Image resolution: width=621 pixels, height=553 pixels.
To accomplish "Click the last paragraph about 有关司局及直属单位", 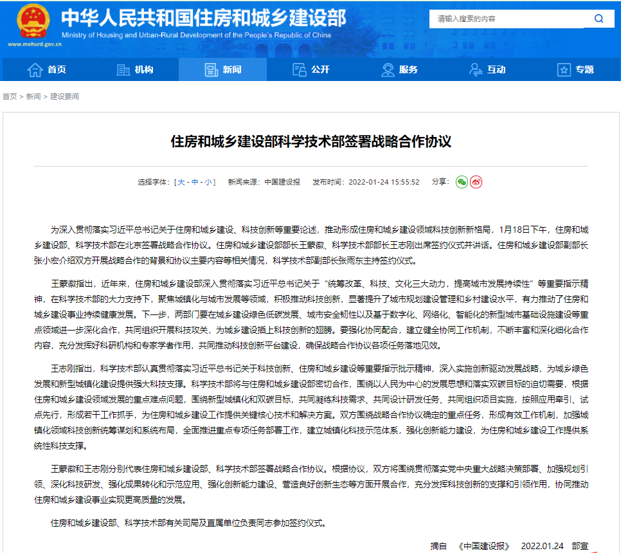I will (188, 523).
